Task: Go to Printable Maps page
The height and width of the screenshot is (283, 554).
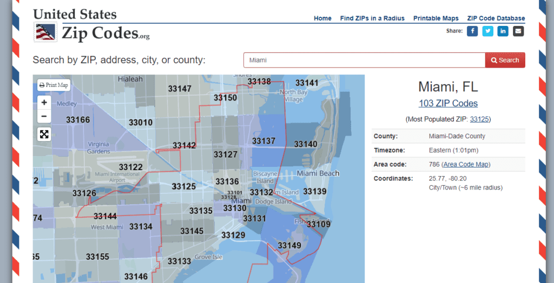Action: pos(436,18)
